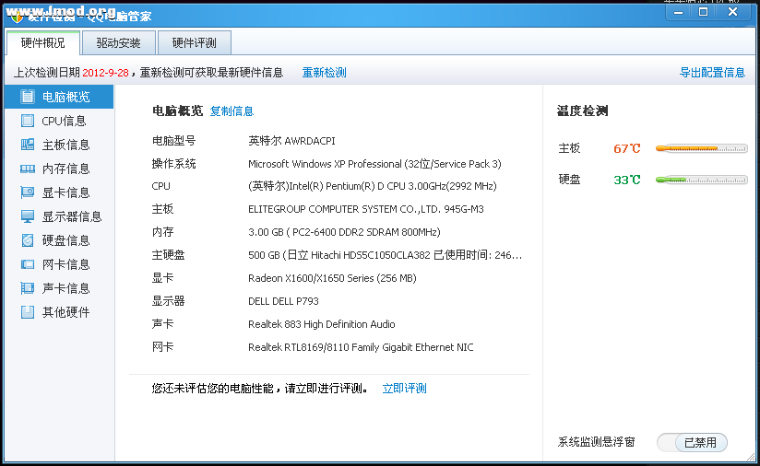Click the Realtek 883 High Definition Audio text
This screenshot has width=760, height=466.
point(321,324)
